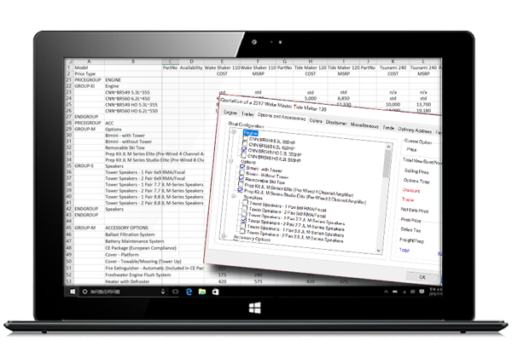Open the Miscellaneous tab
Image resolution: width=512 pixels, height=347 pixels.
pos(364,125)
